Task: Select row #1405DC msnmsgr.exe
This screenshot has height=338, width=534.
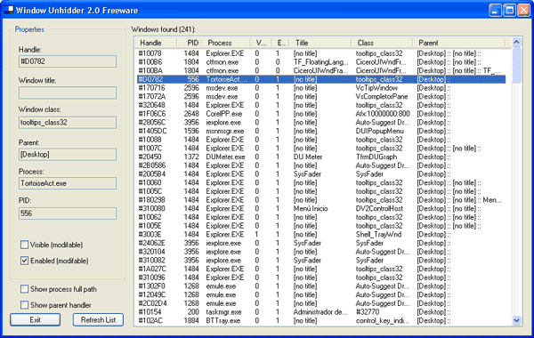Action: point(321,131)
